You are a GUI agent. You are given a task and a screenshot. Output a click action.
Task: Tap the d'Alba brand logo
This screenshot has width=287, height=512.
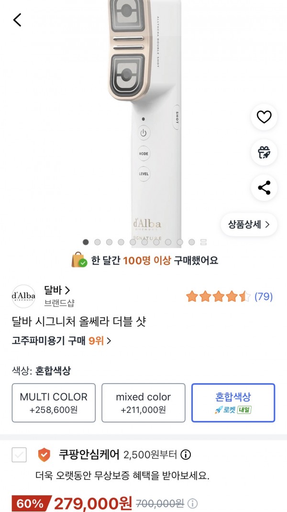tap(23, 296)
